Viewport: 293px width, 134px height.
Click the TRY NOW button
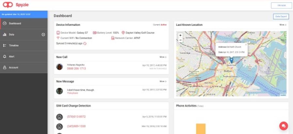coord(281,6)
